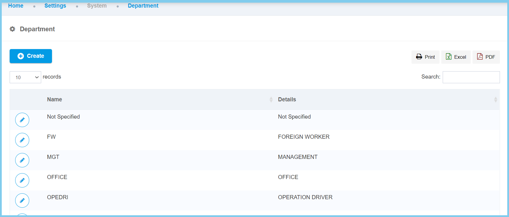The image size is (509, 217).
Task: Edit the OPEDRI department entry
Action: click(22, 201)
